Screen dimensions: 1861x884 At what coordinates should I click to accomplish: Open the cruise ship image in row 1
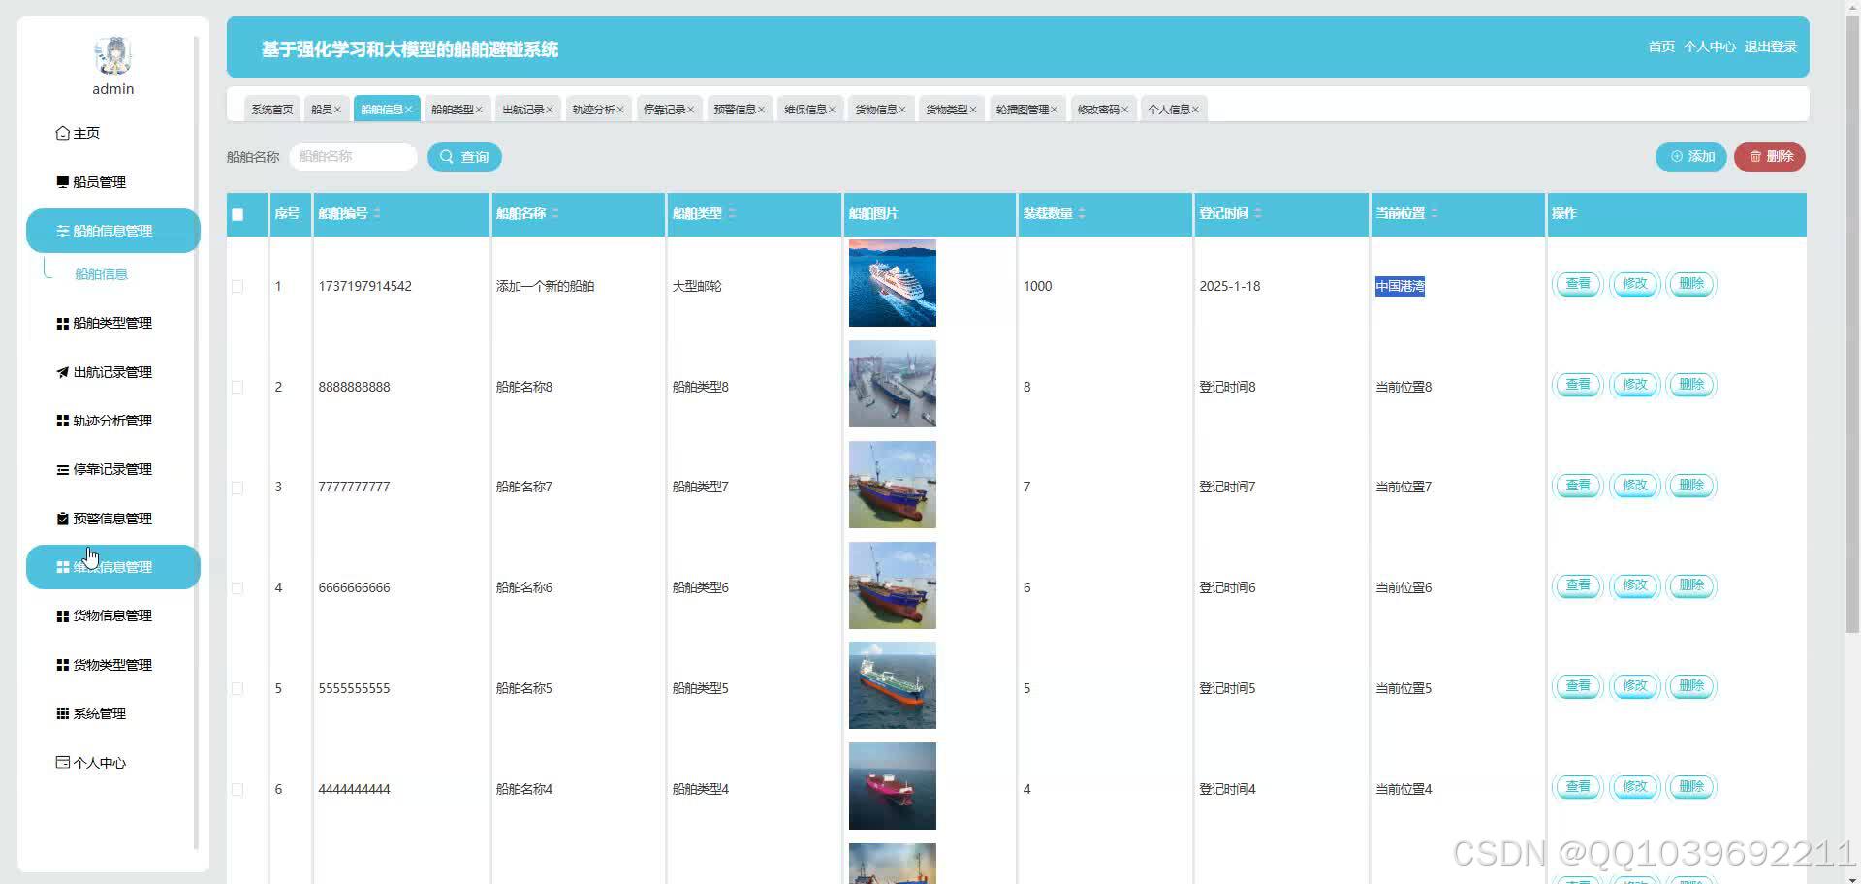893,283
